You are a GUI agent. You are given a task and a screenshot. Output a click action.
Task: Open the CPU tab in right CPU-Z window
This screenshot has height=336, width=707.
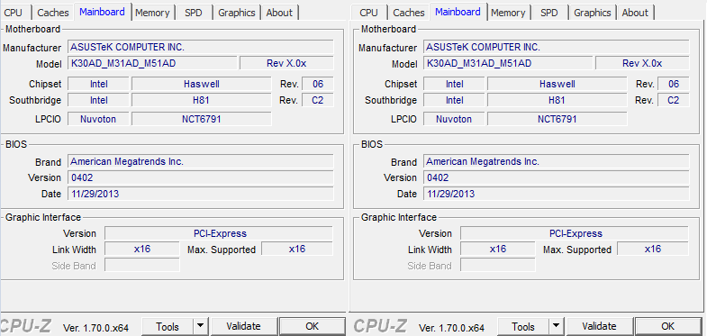pos(369,13)
